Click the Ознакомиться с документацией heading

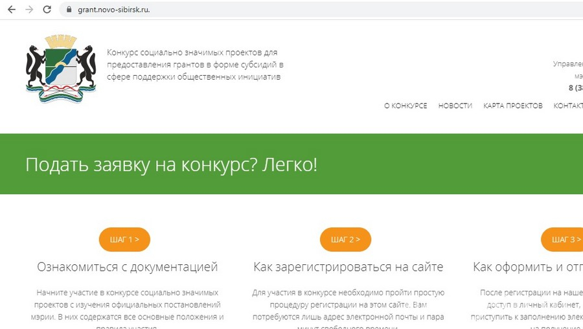127,267
